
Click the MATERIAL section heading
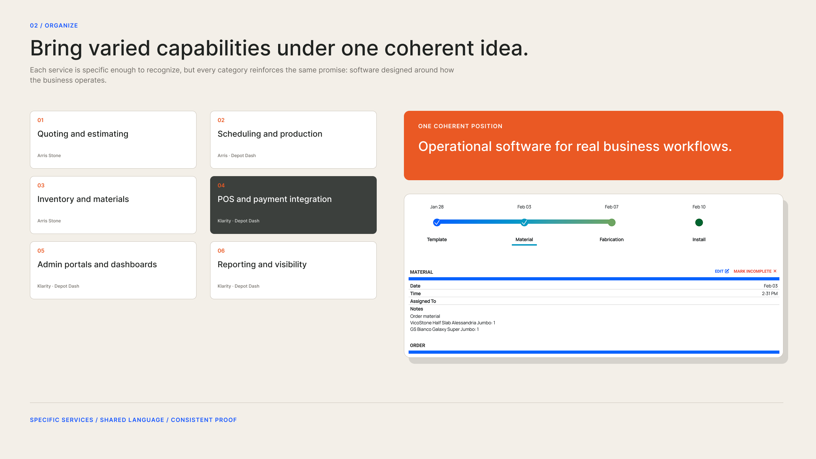(x=422, y=272)
